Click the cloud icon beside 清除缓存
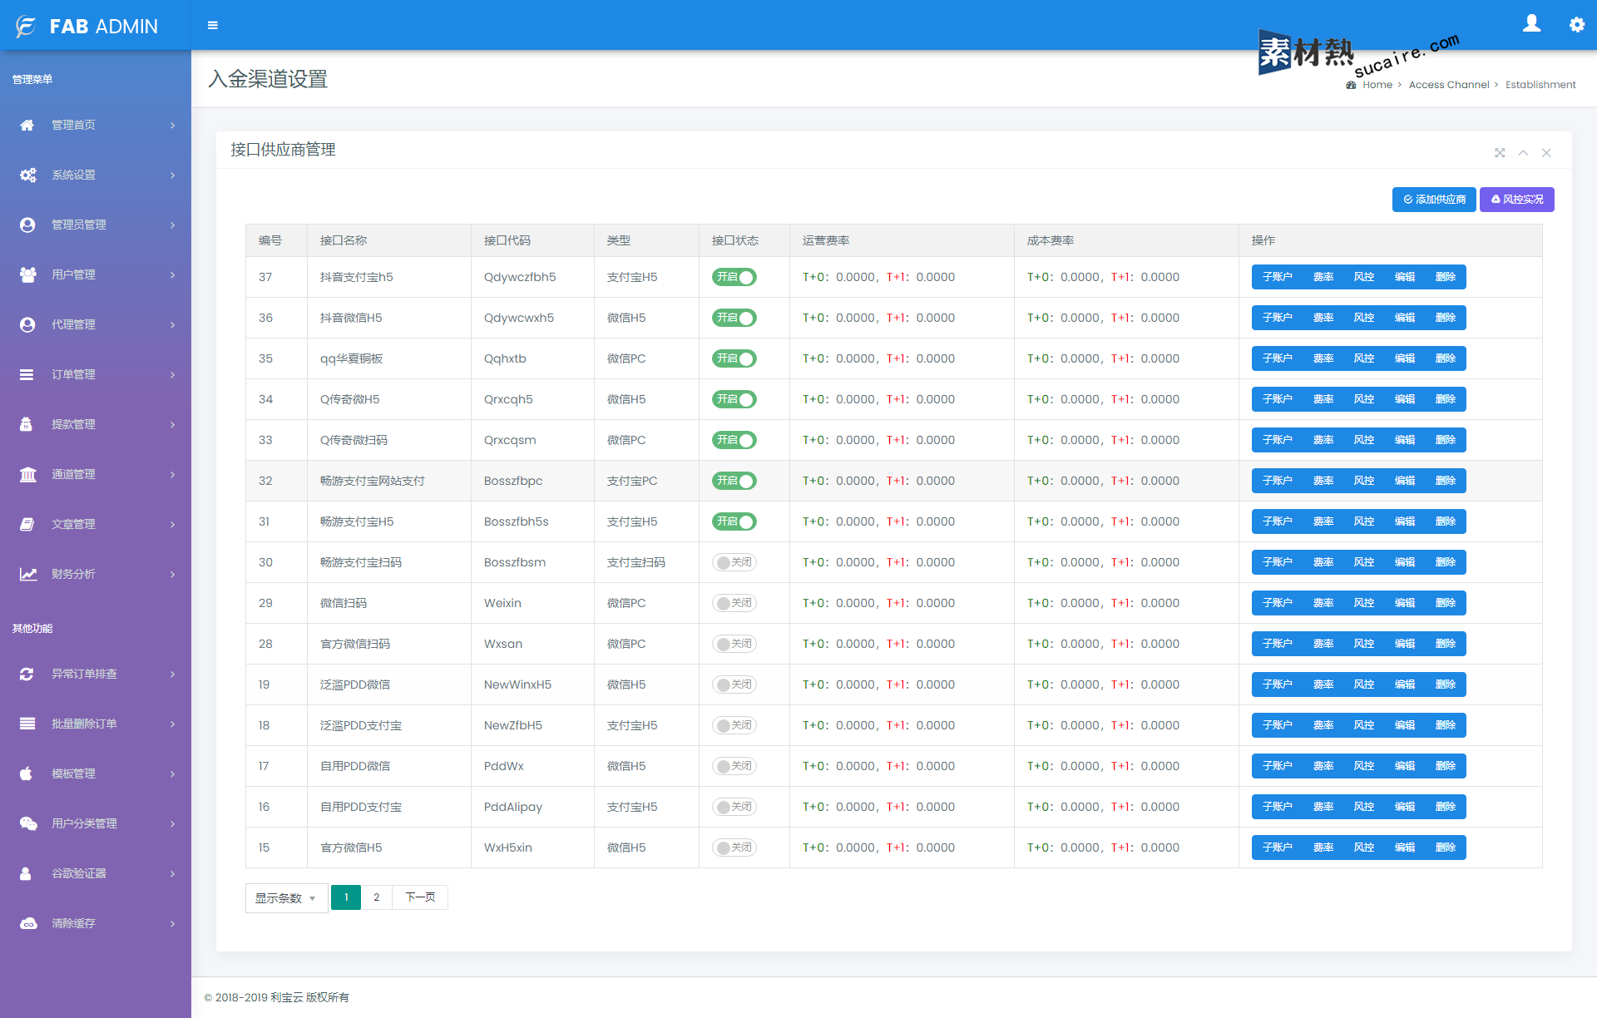Image resolution: width=1597 pixels, height=1018 pixels. (28, 923)
